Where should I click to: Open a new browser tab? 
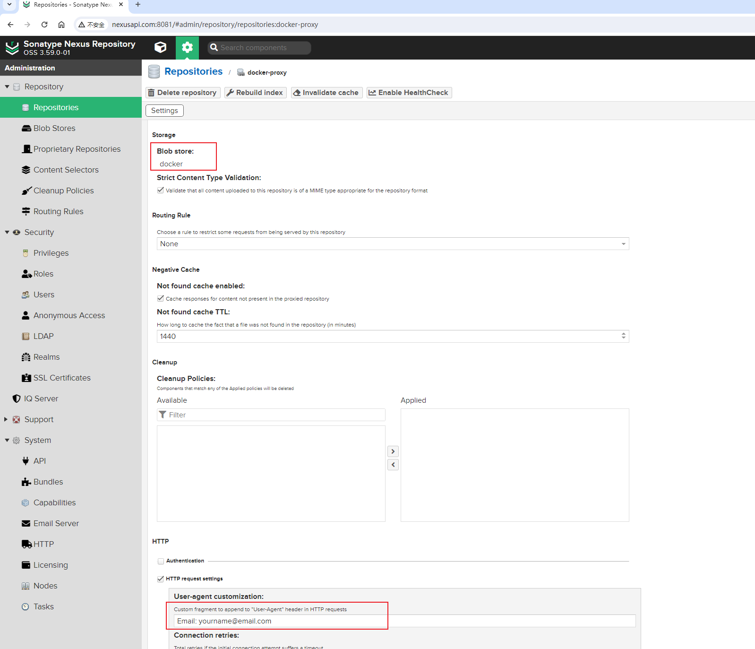click(138, 5)
